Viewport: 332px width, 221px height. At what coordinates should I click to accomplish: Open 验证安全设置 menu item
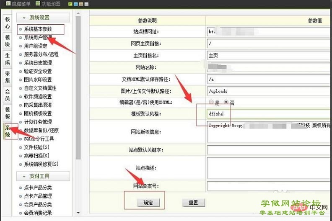point(38,71)
